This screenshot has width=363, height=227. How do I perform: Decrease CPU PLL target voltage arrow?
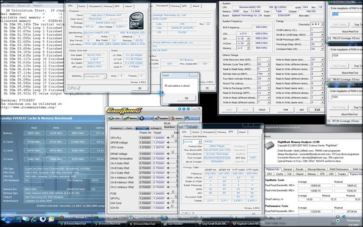pyautogui.click(x=167, y=138)
